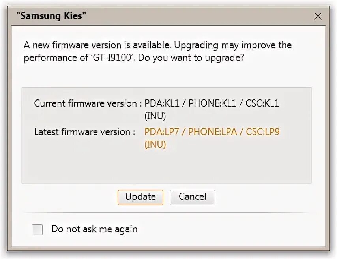Close the Samsung Kies dialog

(317, 16)
